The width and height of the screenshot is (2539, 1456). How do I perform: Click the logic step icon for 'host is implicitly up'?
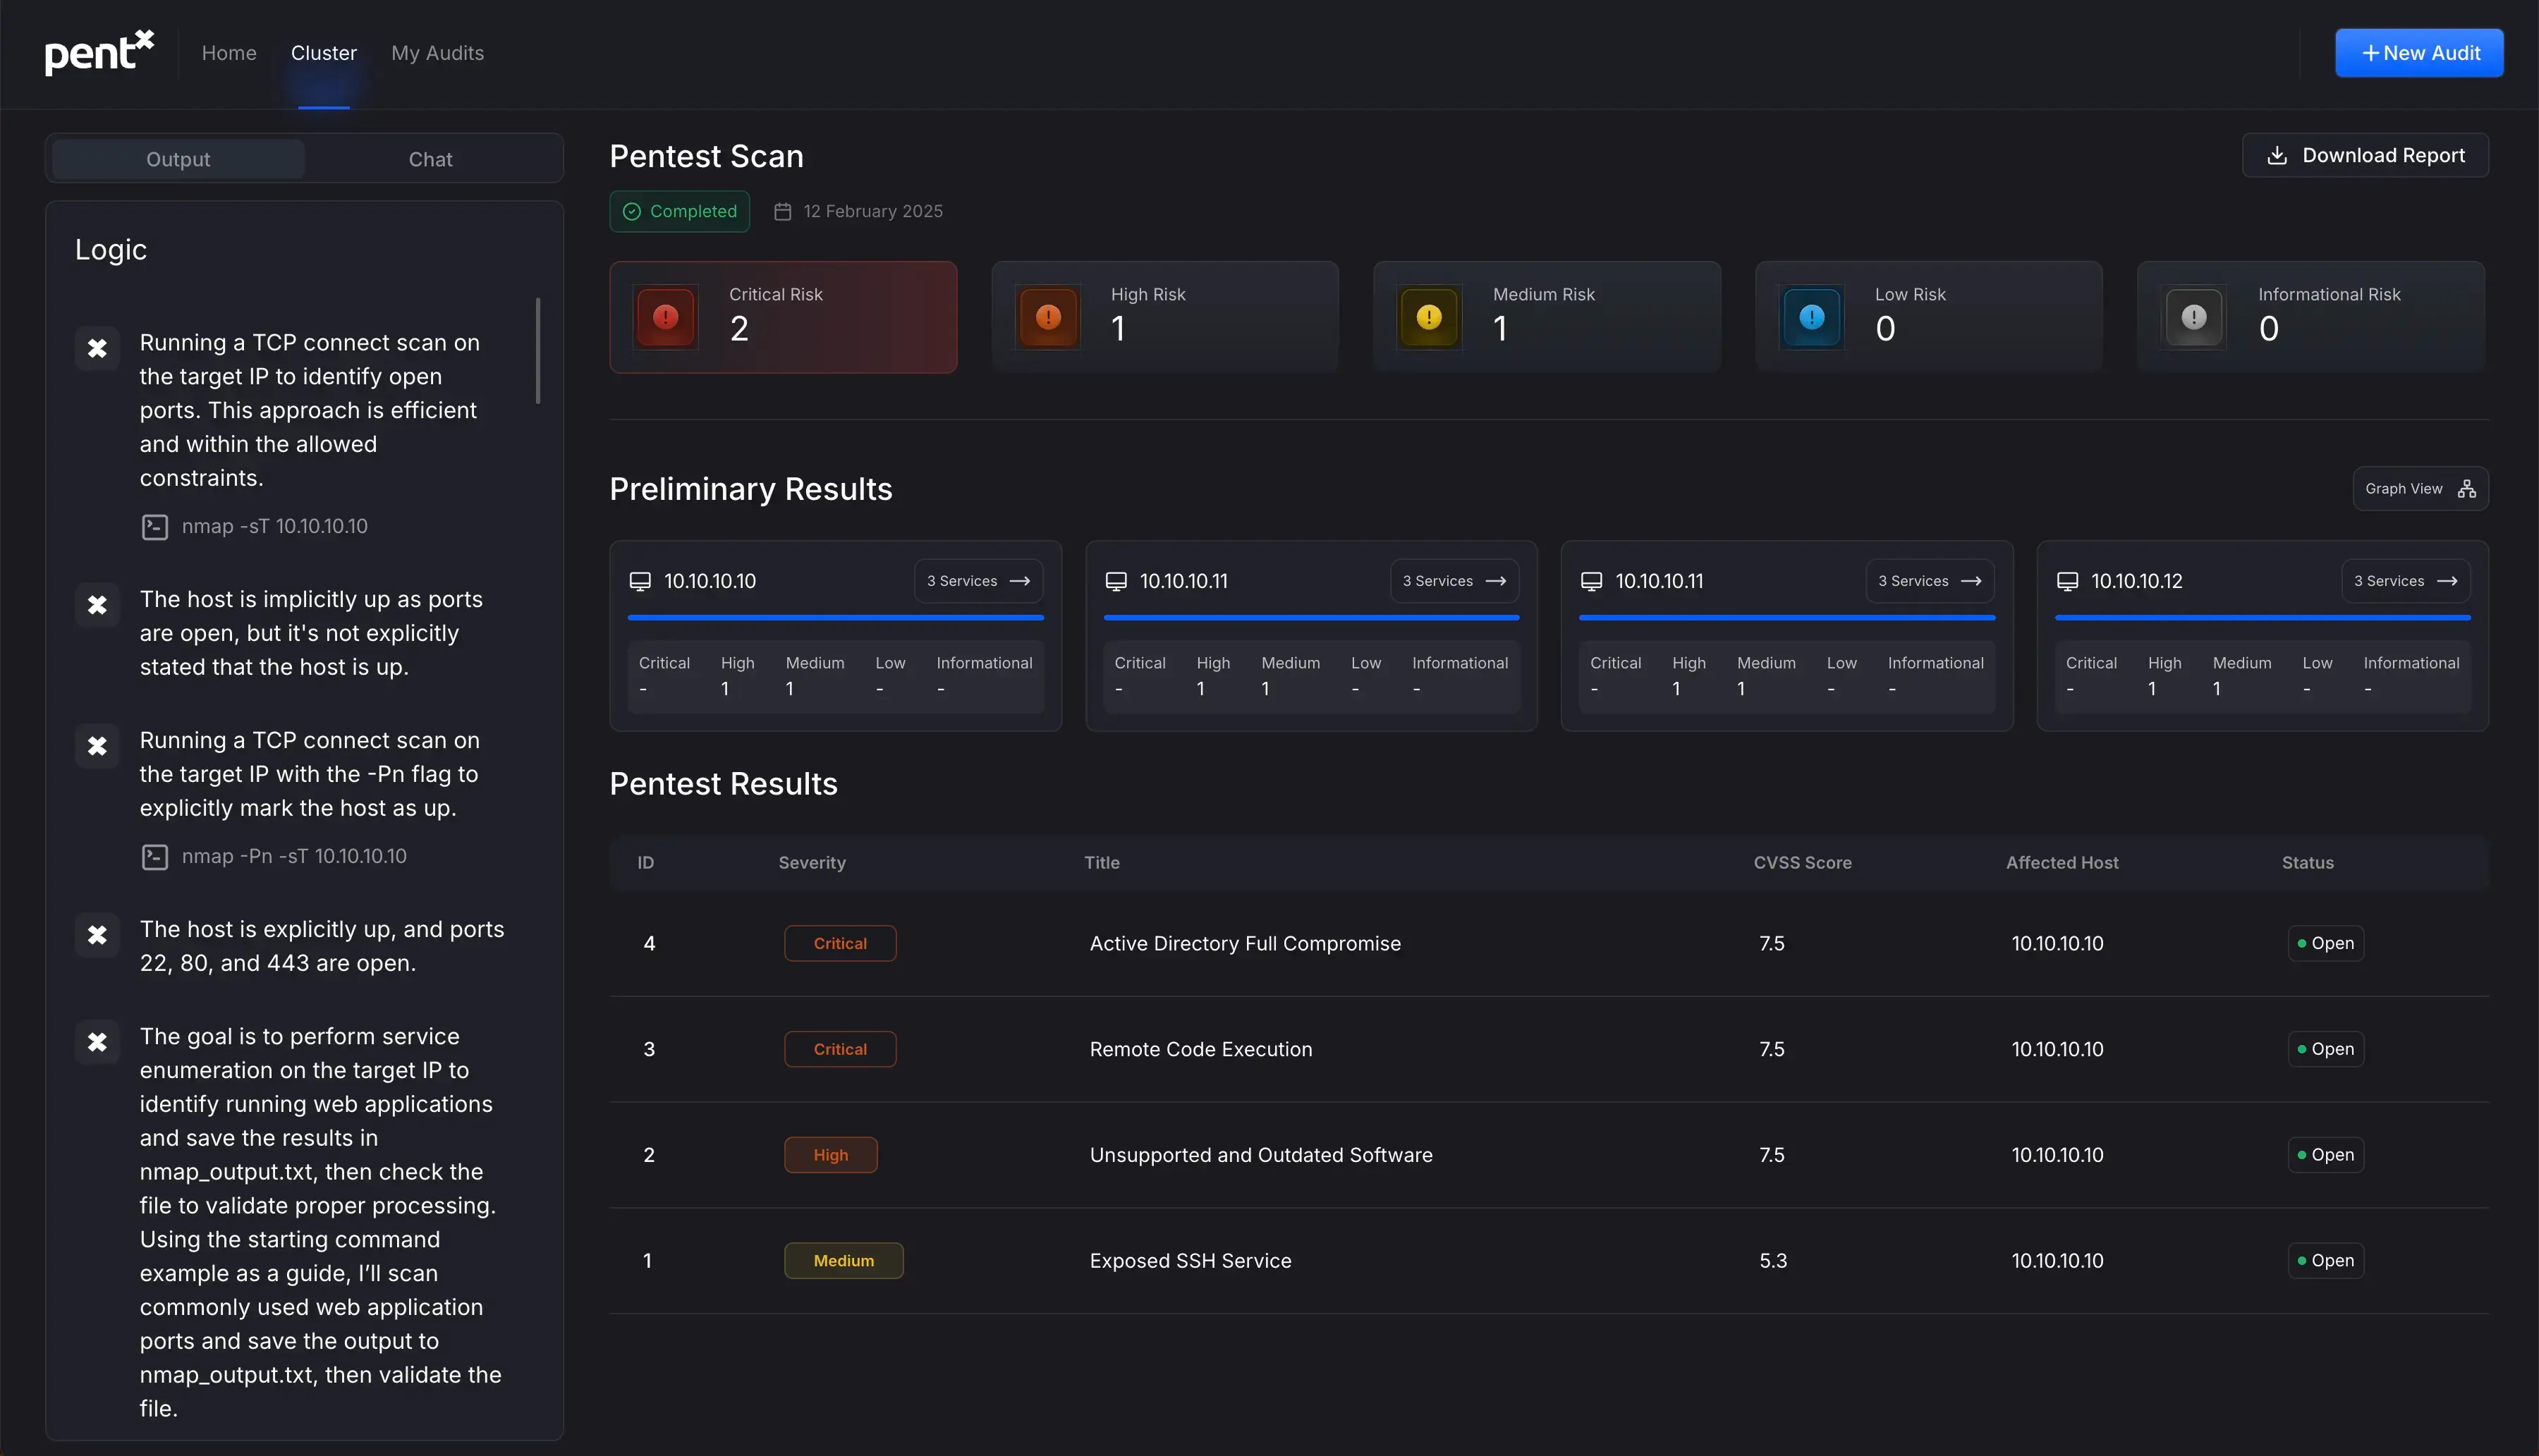coord(97,605)
